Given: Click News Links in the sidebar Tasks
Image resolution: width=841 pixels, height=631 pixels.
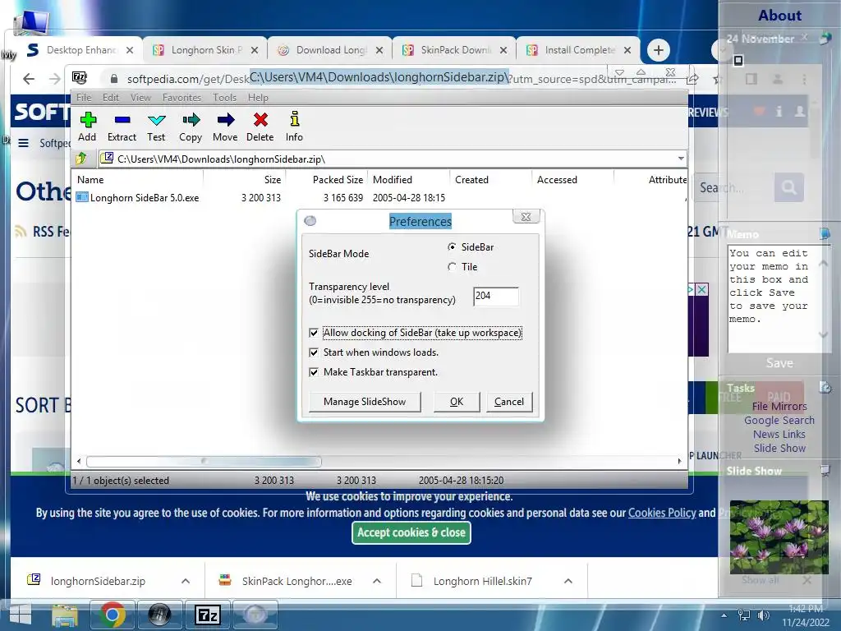Looking at the screenshot, I should coord(779,434).
